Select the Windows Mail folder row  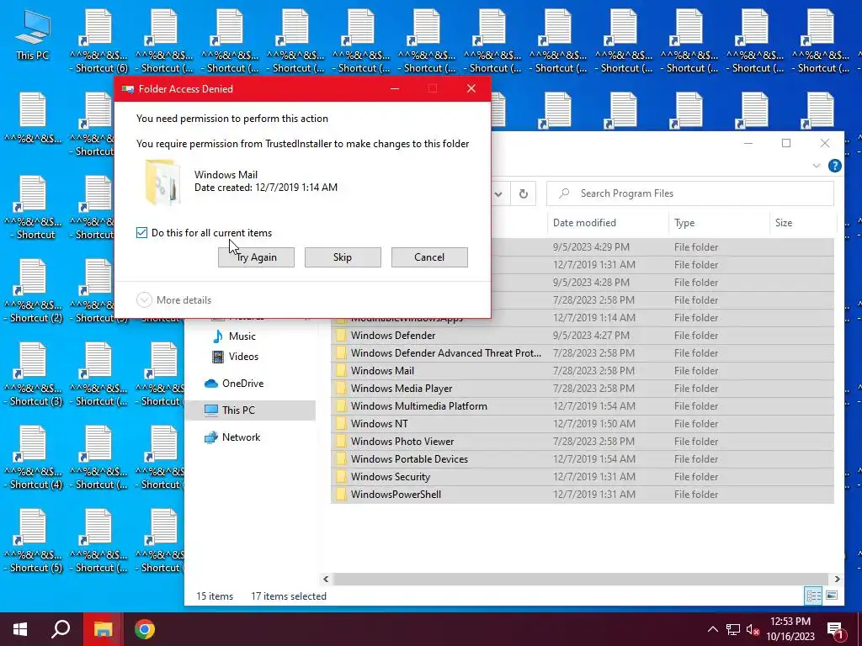(583, 371)
